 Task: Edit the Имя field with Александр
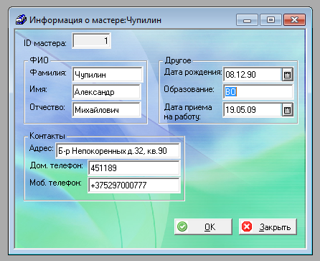[106, 92]
